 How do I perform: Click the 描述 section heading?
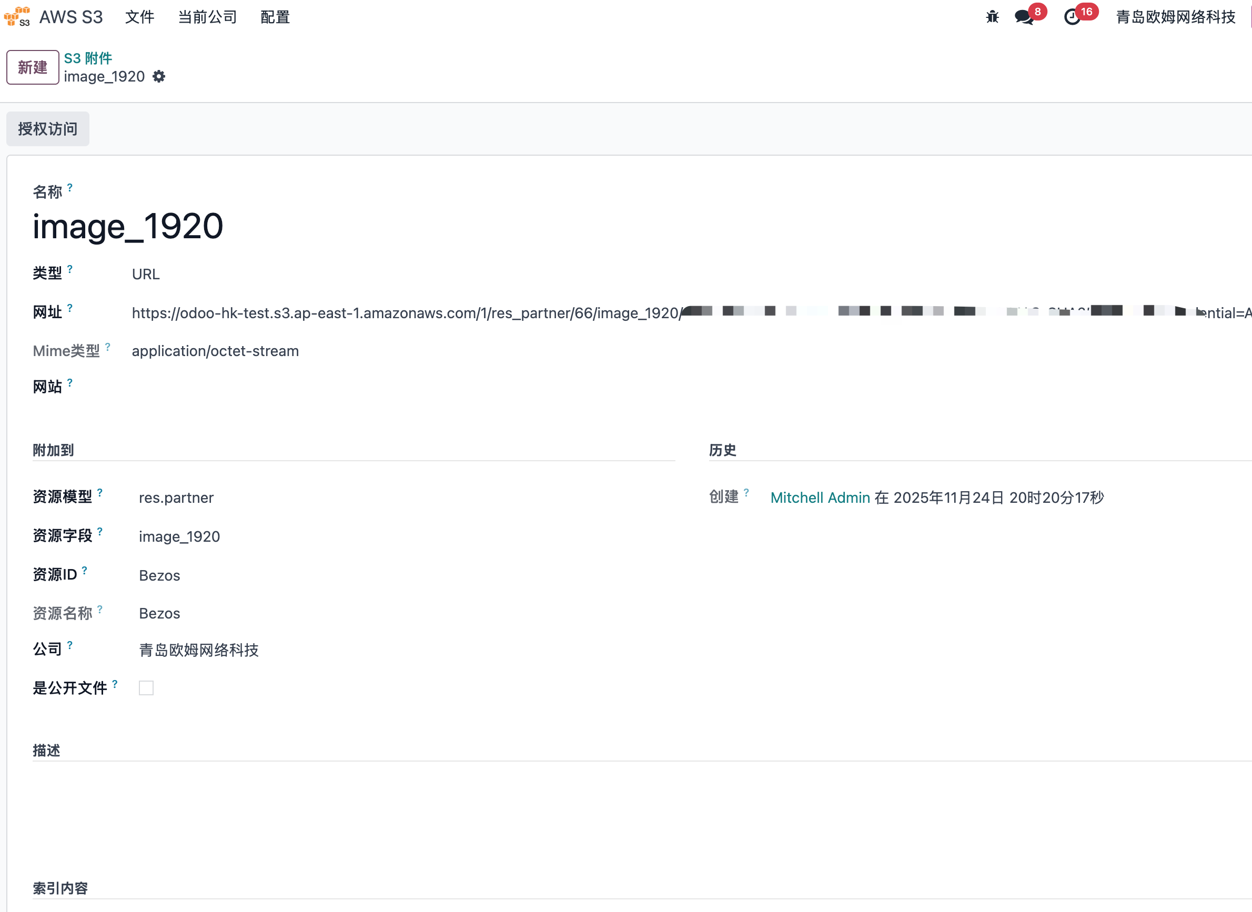tap(46, 750)
